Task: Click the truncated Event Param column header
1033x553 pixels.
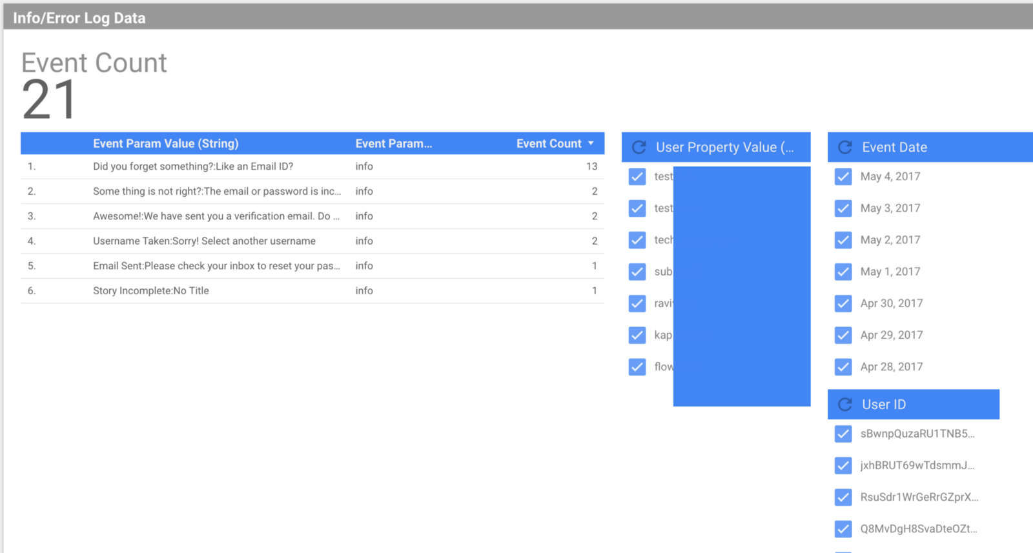Action: 393,143
